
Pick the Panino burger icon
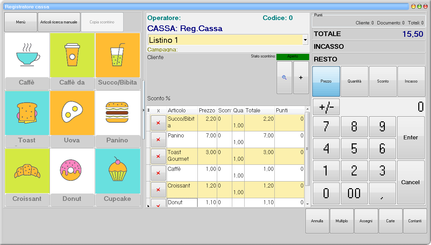click(117, 113)
